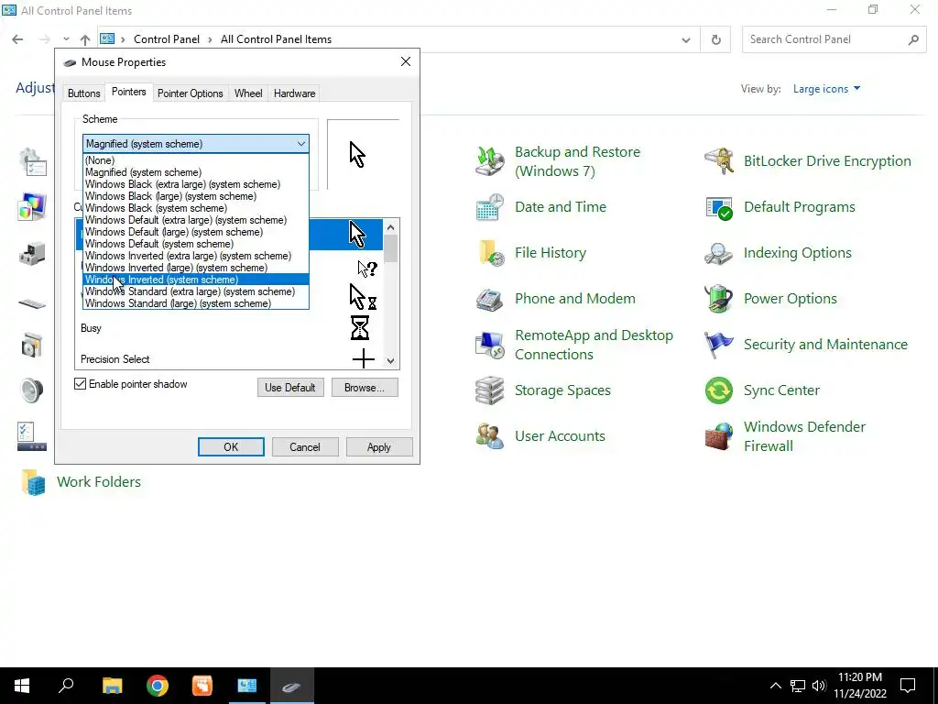Open the User Accounts link
Image resolution: width=938 pixels, height=704 pixels.
[x=560, y=436]
